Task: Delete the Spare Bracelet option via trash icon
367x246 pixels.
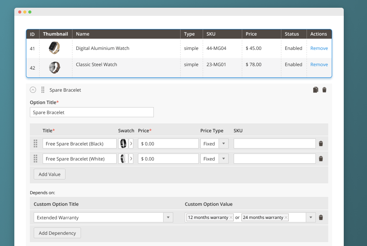Action: [x=324, y=90]
